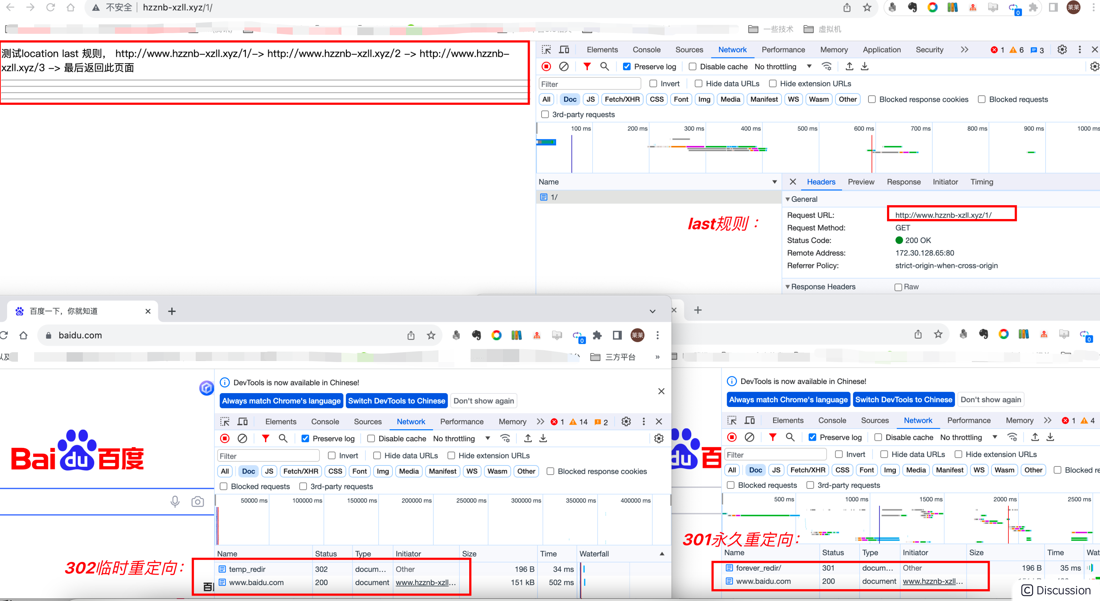This screenshot has width=1100, height=601.
Task: Click the clear network log icon in top DevTools
Action: click(x=564, y=67)
